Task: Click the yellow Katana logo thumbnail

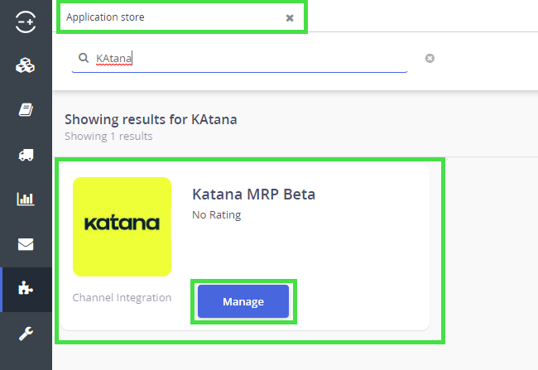Action: pyautogui.click(x=122, y=226)
